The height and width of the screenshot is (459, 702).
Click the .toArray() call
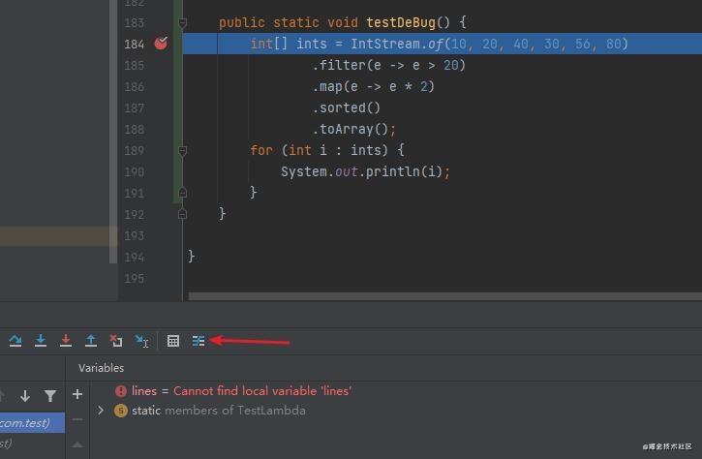[351, 130]
